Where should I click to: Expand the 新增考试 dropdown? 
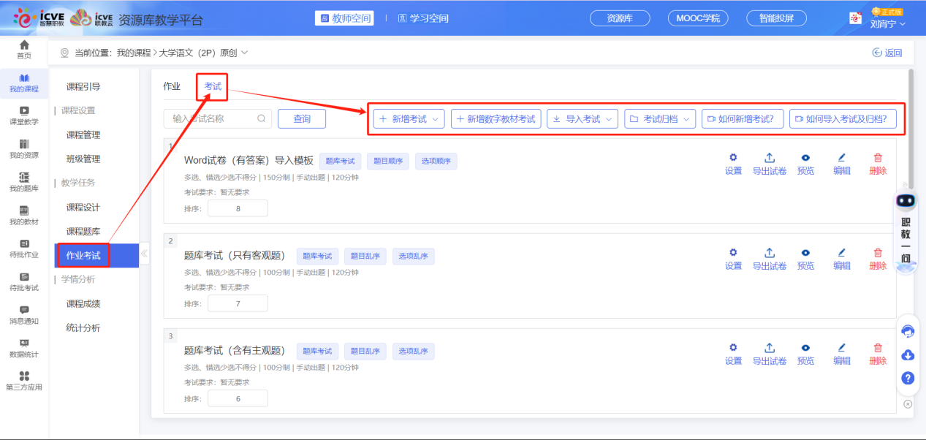tap(409, 119)
